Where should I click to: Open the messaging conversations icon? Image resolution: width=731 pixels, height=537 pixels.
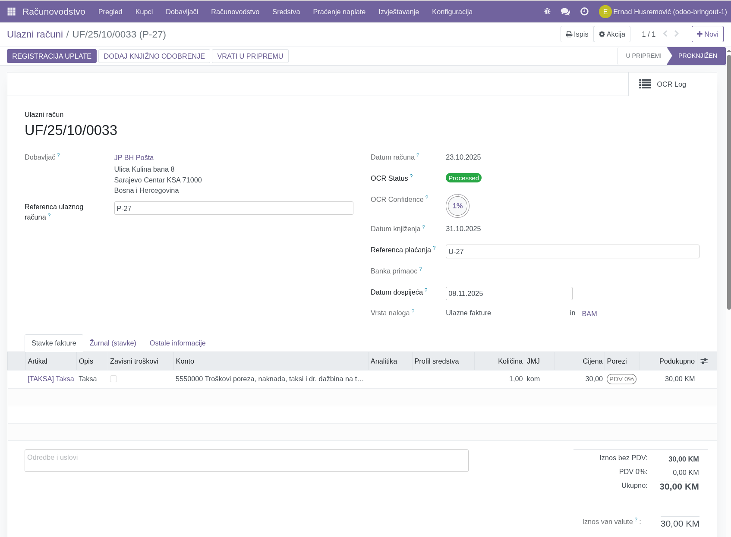point(565,12)
